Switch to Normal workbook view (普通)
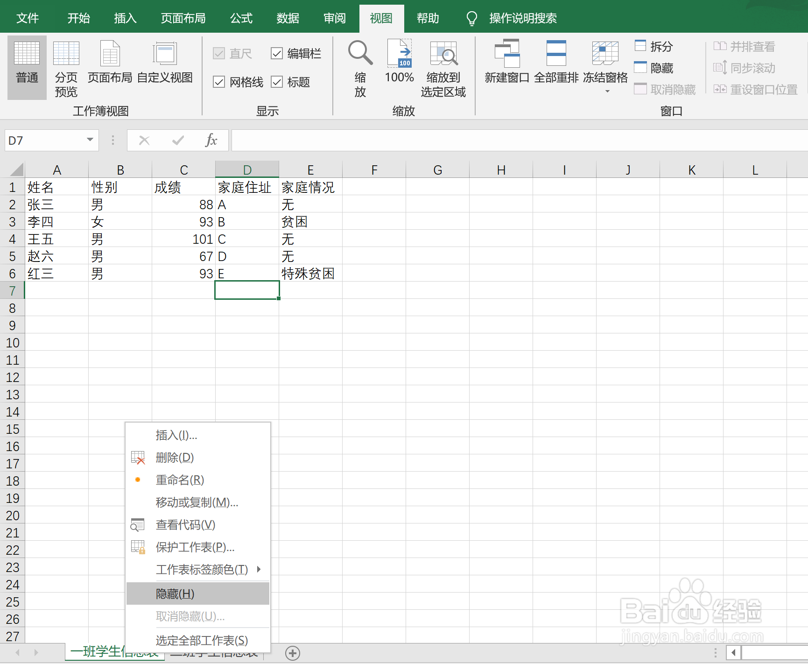The width and height of the screenshot is (808, 664). click(27, 68)
